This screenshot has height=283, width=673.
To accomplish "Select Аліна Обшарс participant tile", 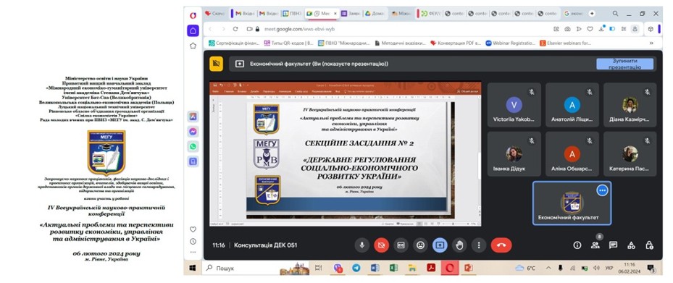I will pyautogui.click(x=572, y=154).
